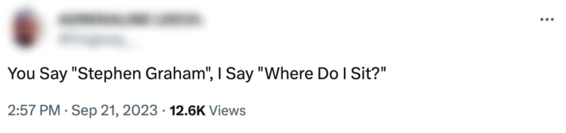Open the 2:57 PM timestamp link

[34, 110]
